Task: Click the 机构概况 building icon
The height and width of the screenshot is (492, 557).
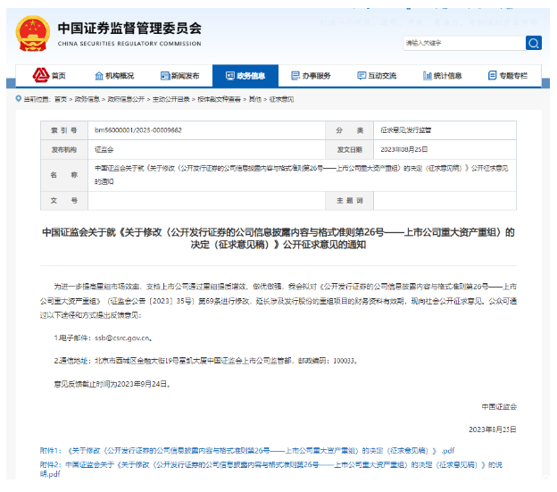Action: click(x=96, y=76)
